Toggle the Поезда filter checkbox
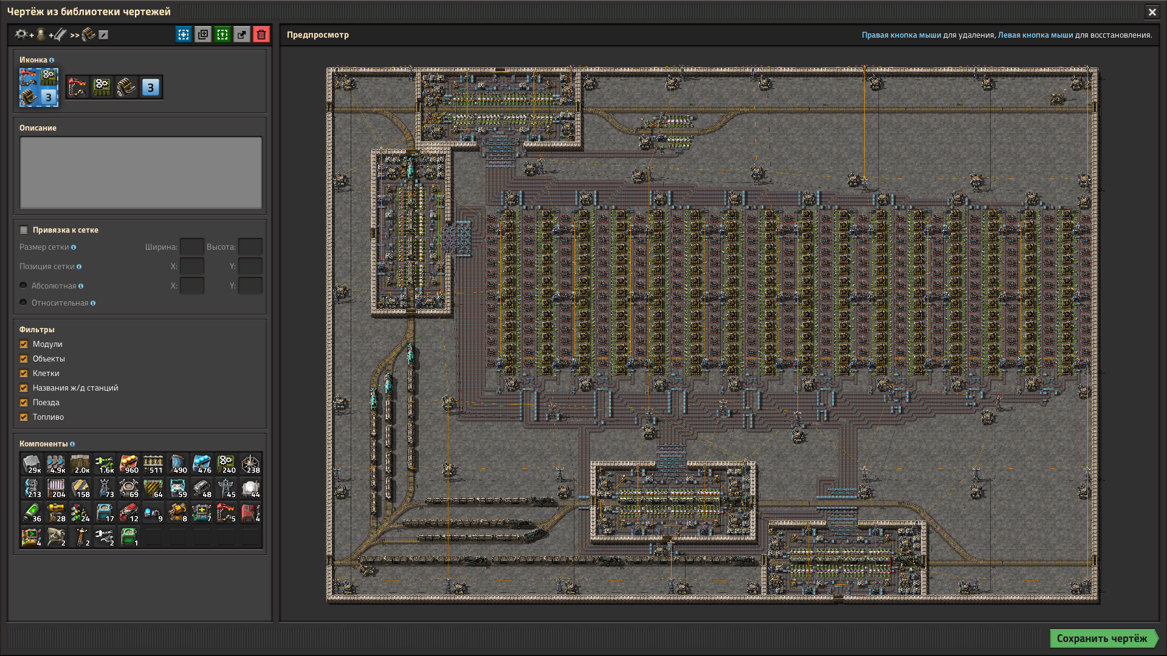 point(24,403)
